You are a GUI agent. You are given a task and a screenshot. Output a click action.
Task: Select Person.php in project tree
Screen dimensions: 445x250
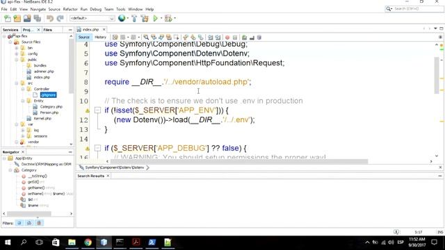[49, 112]
